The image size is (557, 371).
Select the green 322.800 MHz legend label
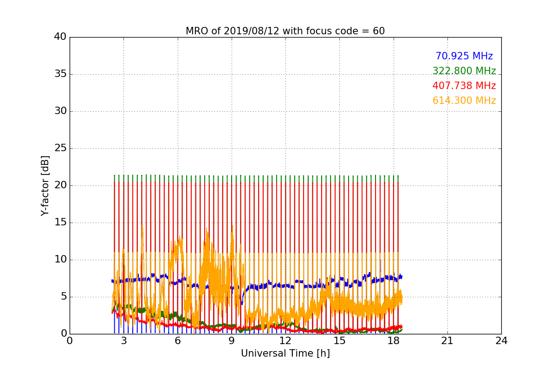click(x=464, y=71)
